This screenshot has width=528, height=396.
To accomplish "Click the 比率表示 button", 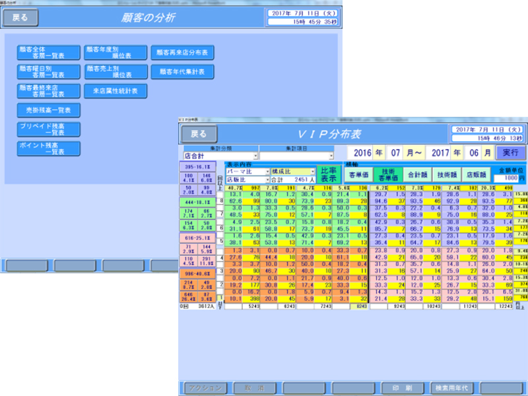I will tap(329, 175).
